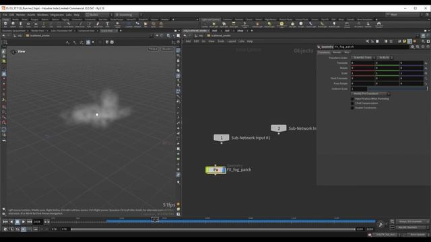Select the Sky Light shelf tool
Image resolution: width=431 pixels, height=242 pixels.
[293, 25]
